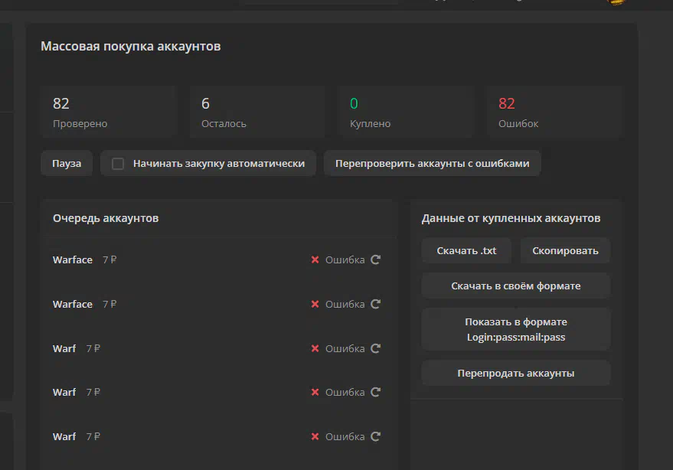This screenshot has width=673, height=470.
Task: Click Перепроверить аккаунты с ошибками
Action: coord(433,163)
